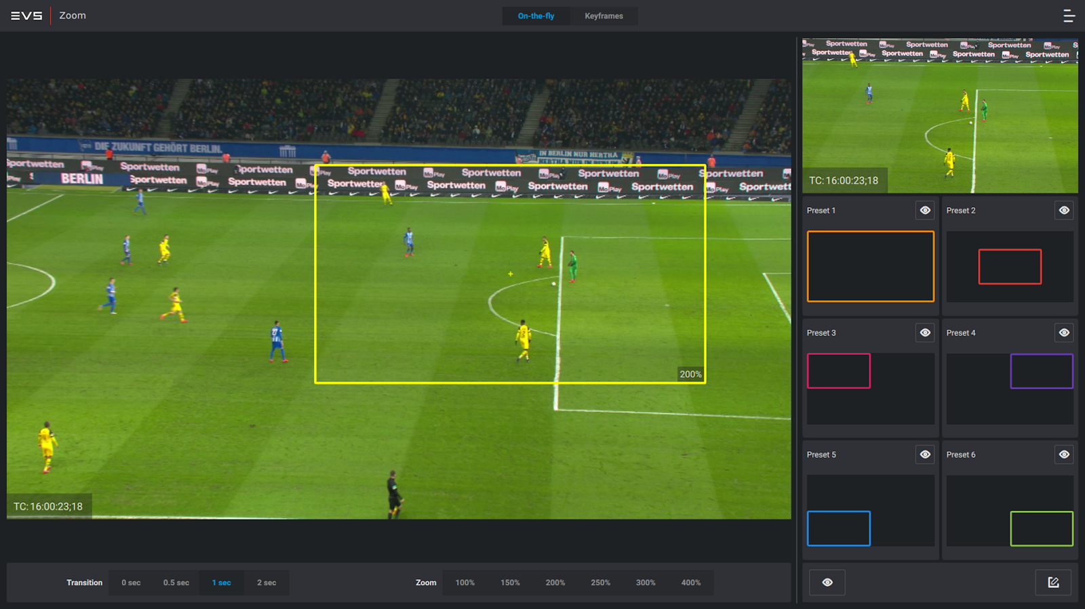Click the Preset 6 label
Viewport: 1085px width, 609px height.
point(961,455)
